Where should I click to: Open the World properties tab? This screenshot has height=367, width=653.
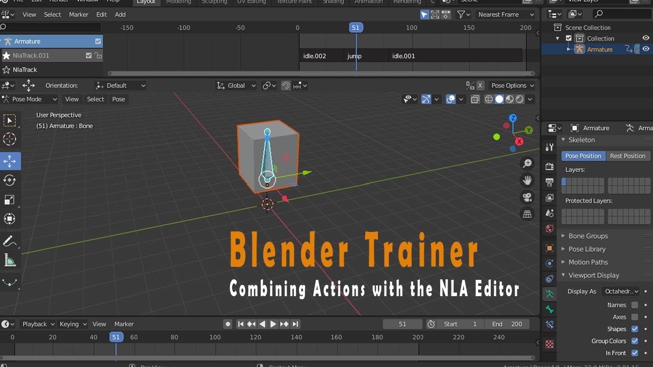coord(549,228)
